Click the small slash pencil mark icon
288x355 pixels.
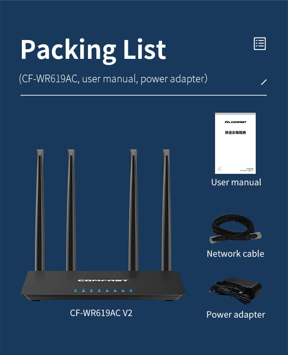point(264,82)
